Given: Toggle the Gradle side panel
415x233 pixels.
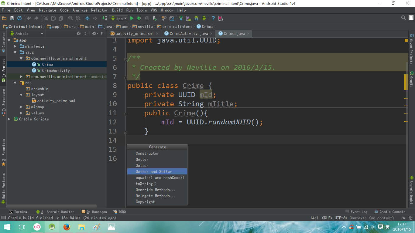Looking at the screenshot, I should coord(411,79).
